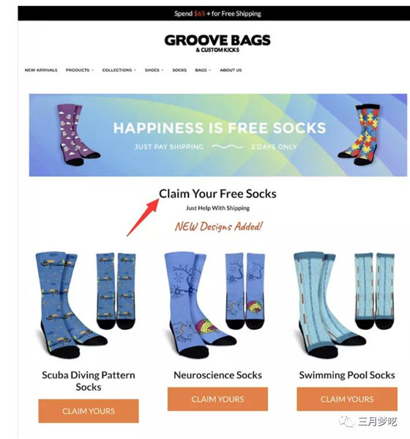
Task: Open the Swimming Pool Socks product image
Action: tap(345, 305)
